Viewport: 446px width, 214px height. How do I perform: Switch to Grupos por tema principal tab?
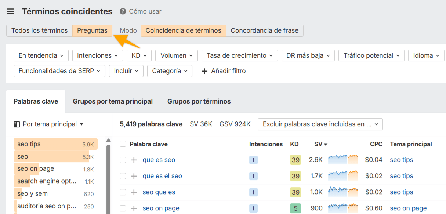(113, 102)
